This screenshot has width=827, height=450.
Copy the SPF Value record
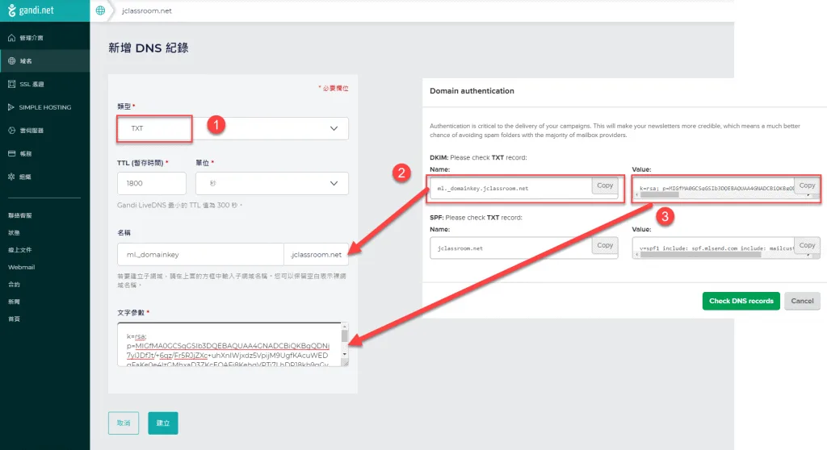(807, 245)
